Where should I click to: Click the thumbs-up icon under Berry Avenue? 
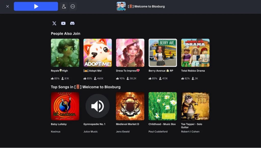[x=150, y=78]
